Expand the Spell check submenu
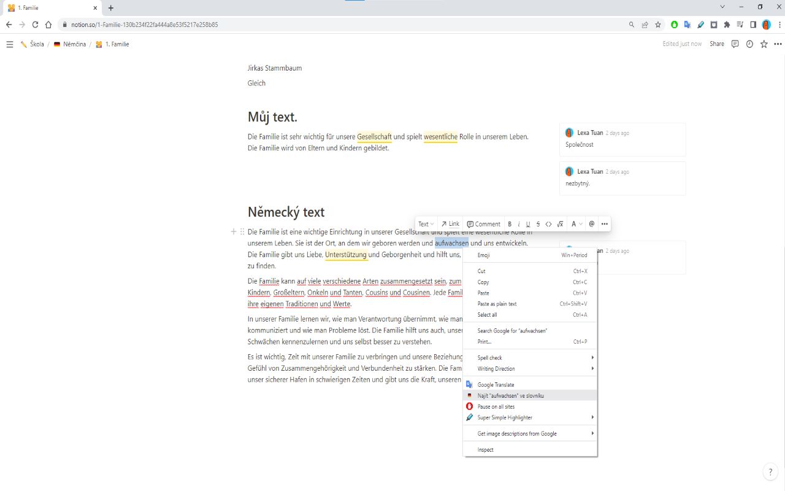Viewport: 785px width, 491px height. [x=530, y=358]
